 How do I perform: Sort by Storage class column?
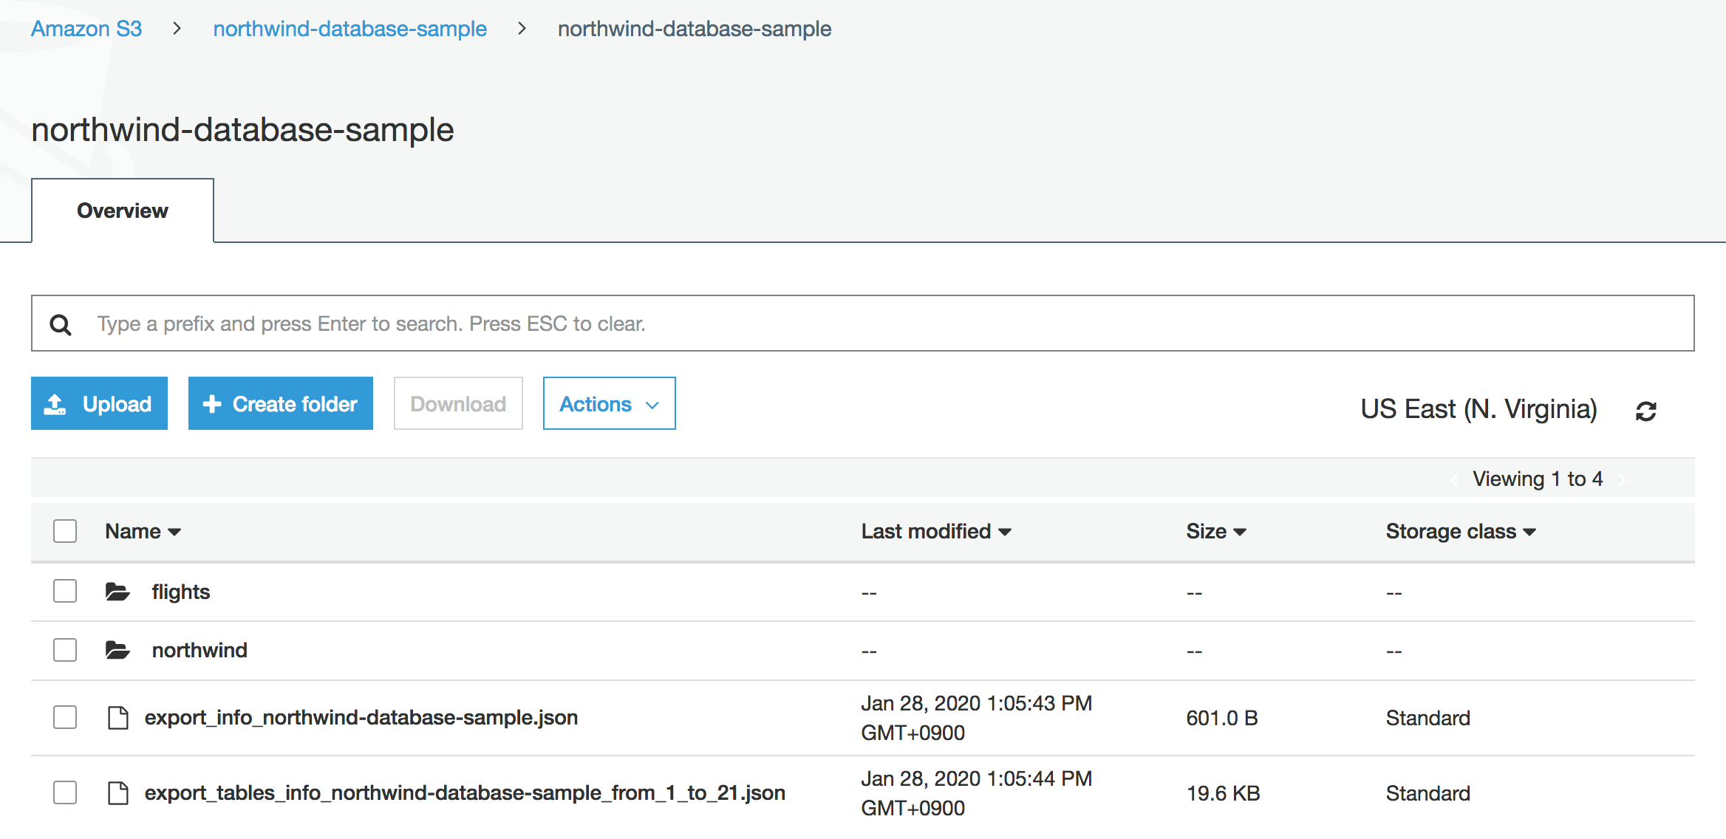(x=1460, y=531)
